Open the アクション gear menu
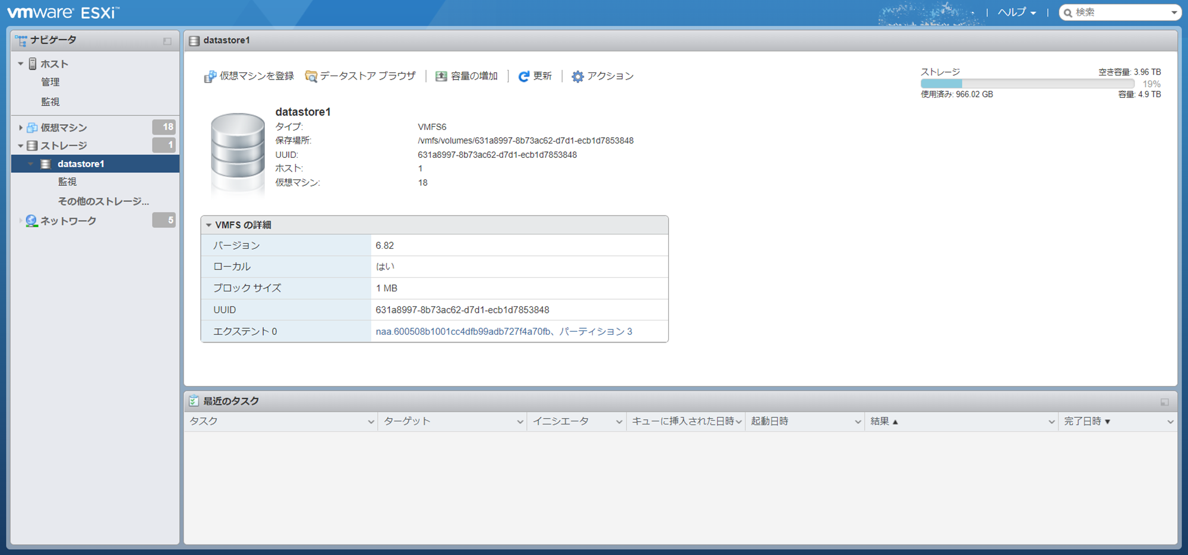The width and height of the screenshot is (1188, 555). [603, 76]
